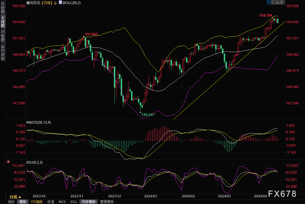305x204 pixels.
Task: Open 合约资料 in the left sidebar
Action: (3, 52)
